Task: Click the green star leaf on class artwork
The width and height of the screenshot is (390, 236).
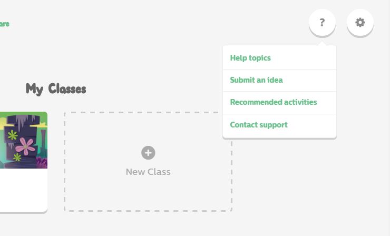Action: click(13, 135)
